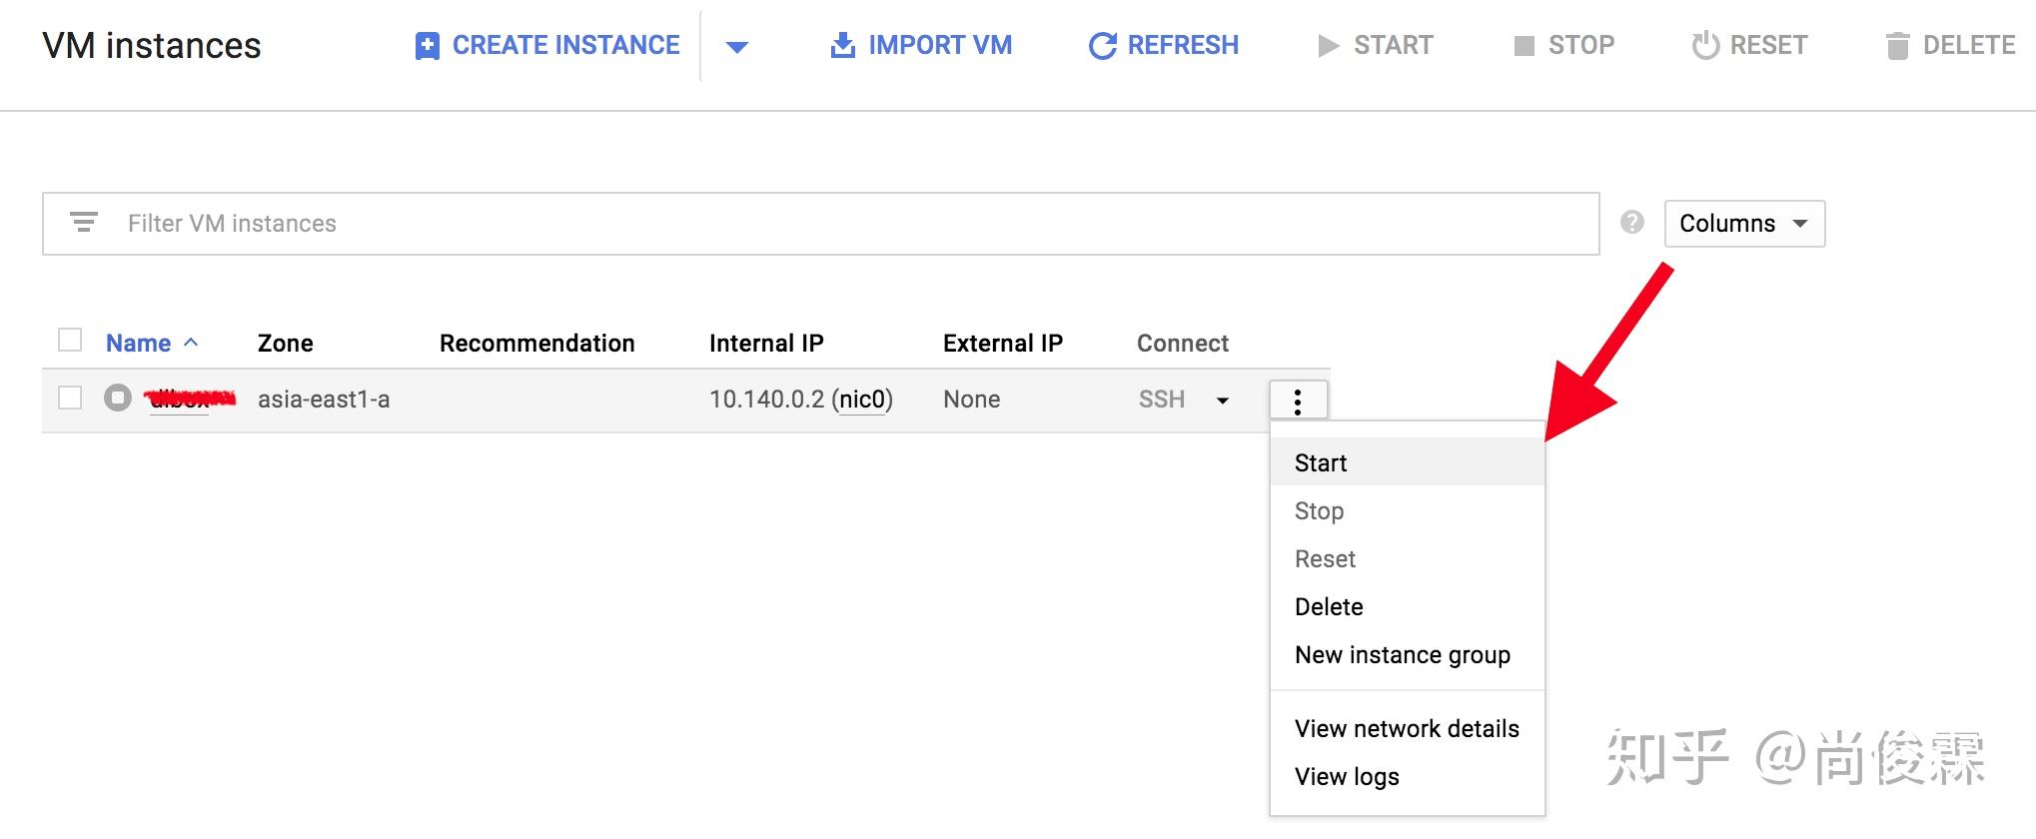Check the asia-east1-a instance row checkbox
The width and height of the screenshot is (2036, 839).
tap(70, 398)
